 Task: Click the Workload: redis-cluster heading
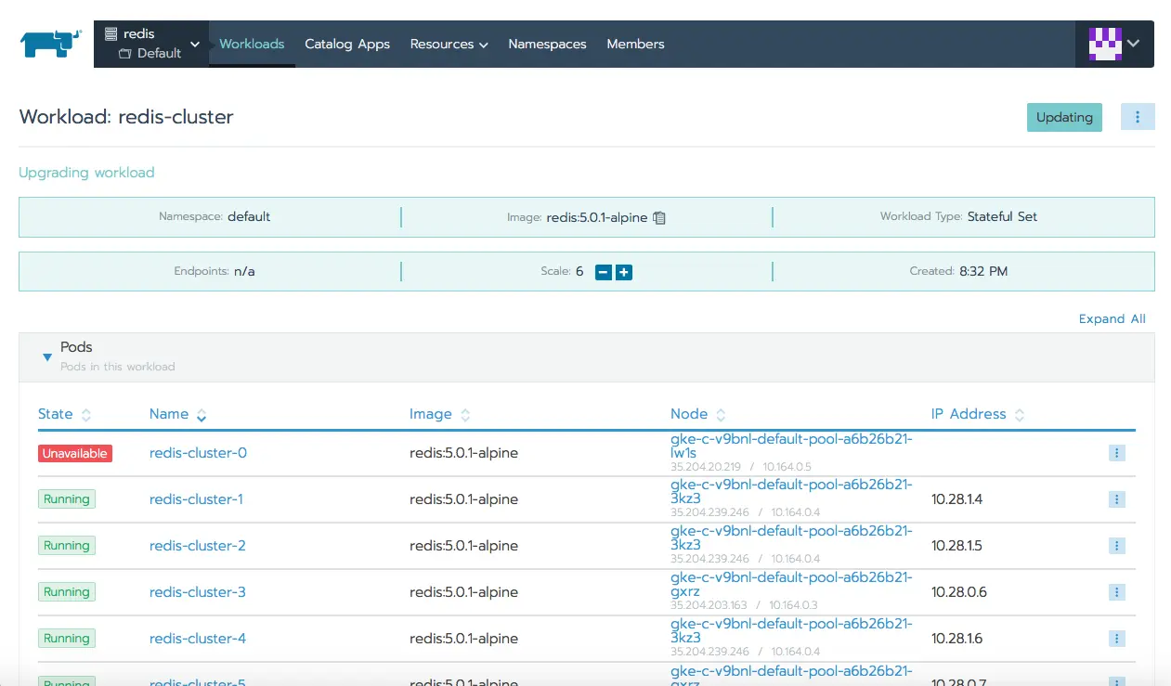point(126,117)
